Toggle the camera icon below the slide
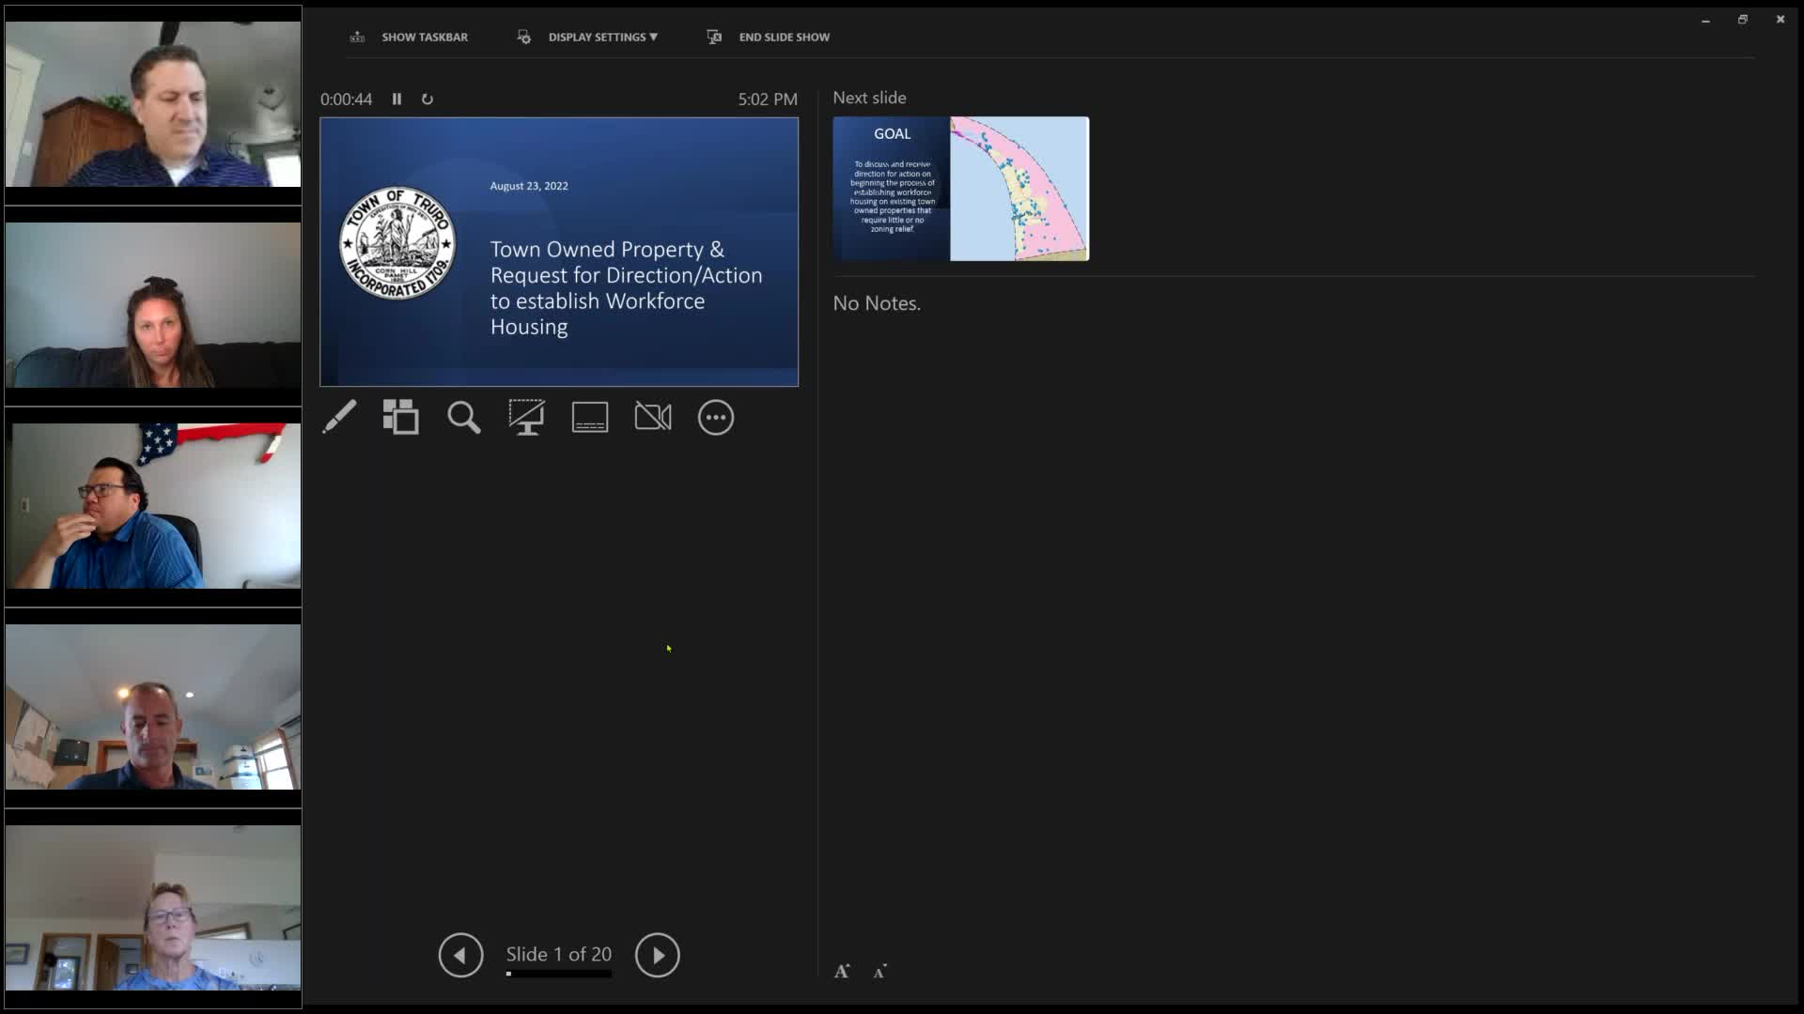The height and width of the screenshot is (1014, 1804). [x=653, y=417]
